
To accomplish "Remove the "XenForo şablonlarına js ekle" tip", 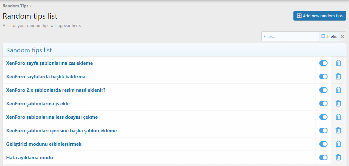I will tap(338, 104).
